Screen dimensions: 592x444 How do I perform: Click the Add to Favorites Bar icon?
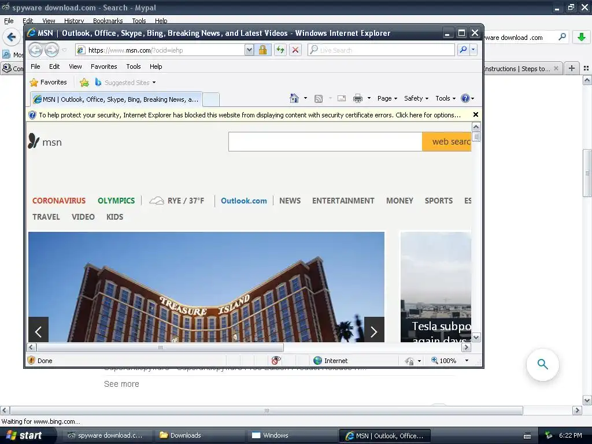pyautogui.click(x=84, y=82)
